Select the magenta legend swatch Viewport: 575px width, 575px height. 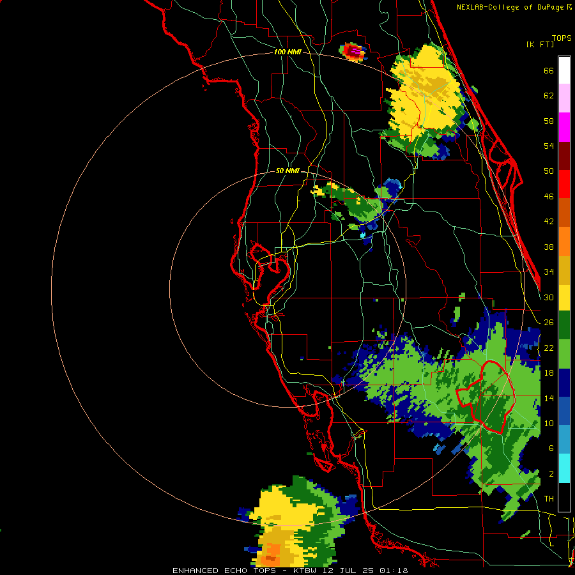(x=564, y=127)
